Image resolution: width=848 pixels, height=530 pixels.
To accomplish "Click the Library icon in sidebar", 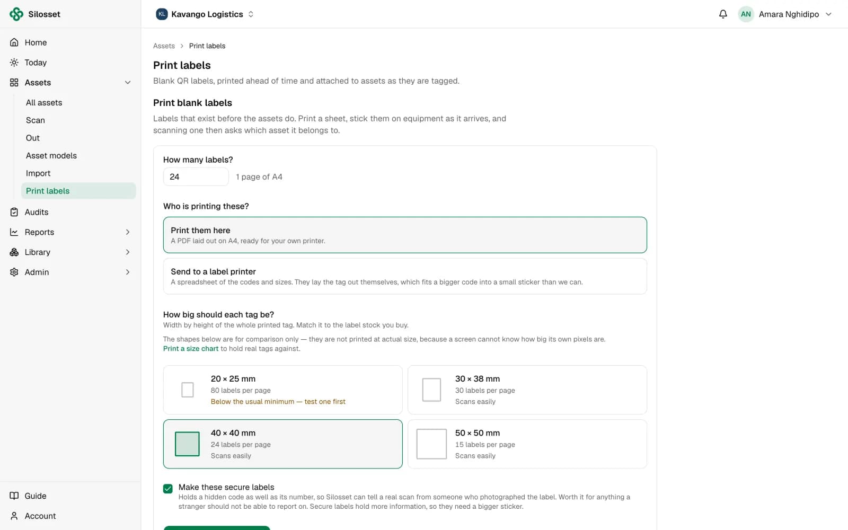I will click(14, 252).
